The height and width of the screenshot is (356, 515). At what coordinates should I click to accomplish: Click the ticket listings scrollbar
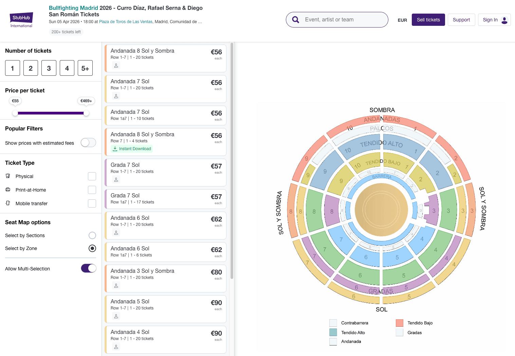click(x=232, y=160)
